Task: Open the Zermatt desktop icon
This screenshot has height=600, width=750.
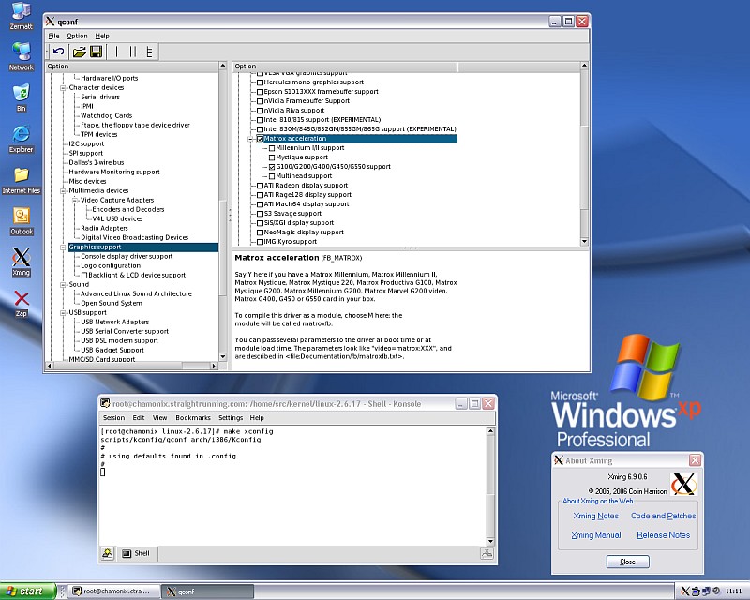Action: 21,16
